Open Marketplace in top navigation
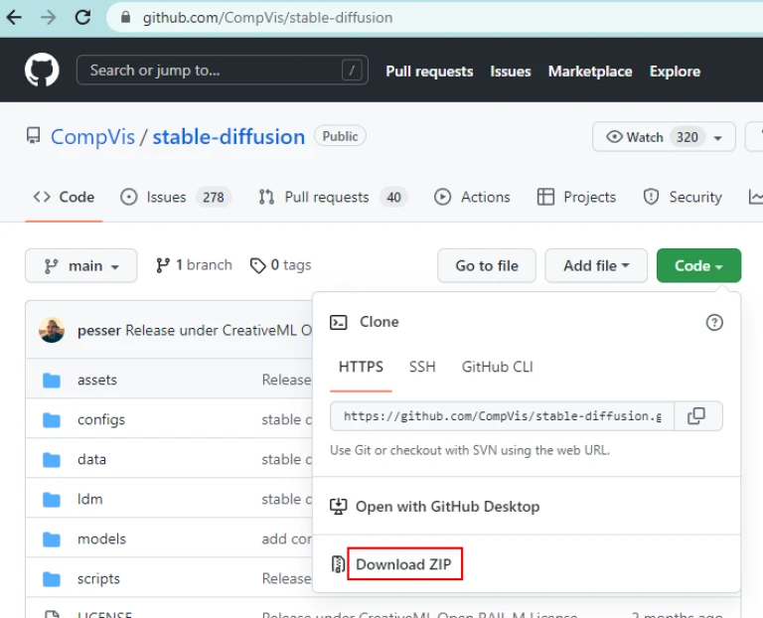Image resolution: width=763 pixels, height=618 pixels. [x=590, y=72]
